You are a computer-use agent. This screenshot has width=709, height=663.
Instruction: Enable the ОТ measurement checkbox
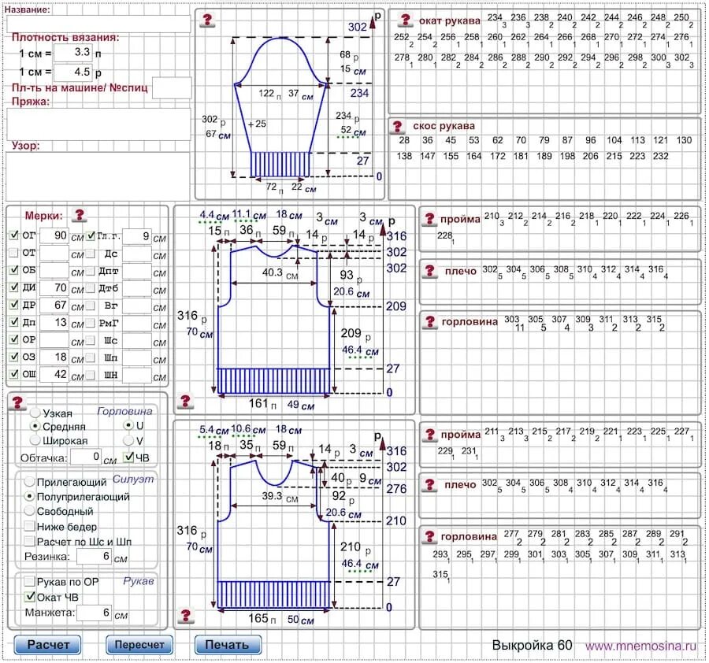[14, 252]
